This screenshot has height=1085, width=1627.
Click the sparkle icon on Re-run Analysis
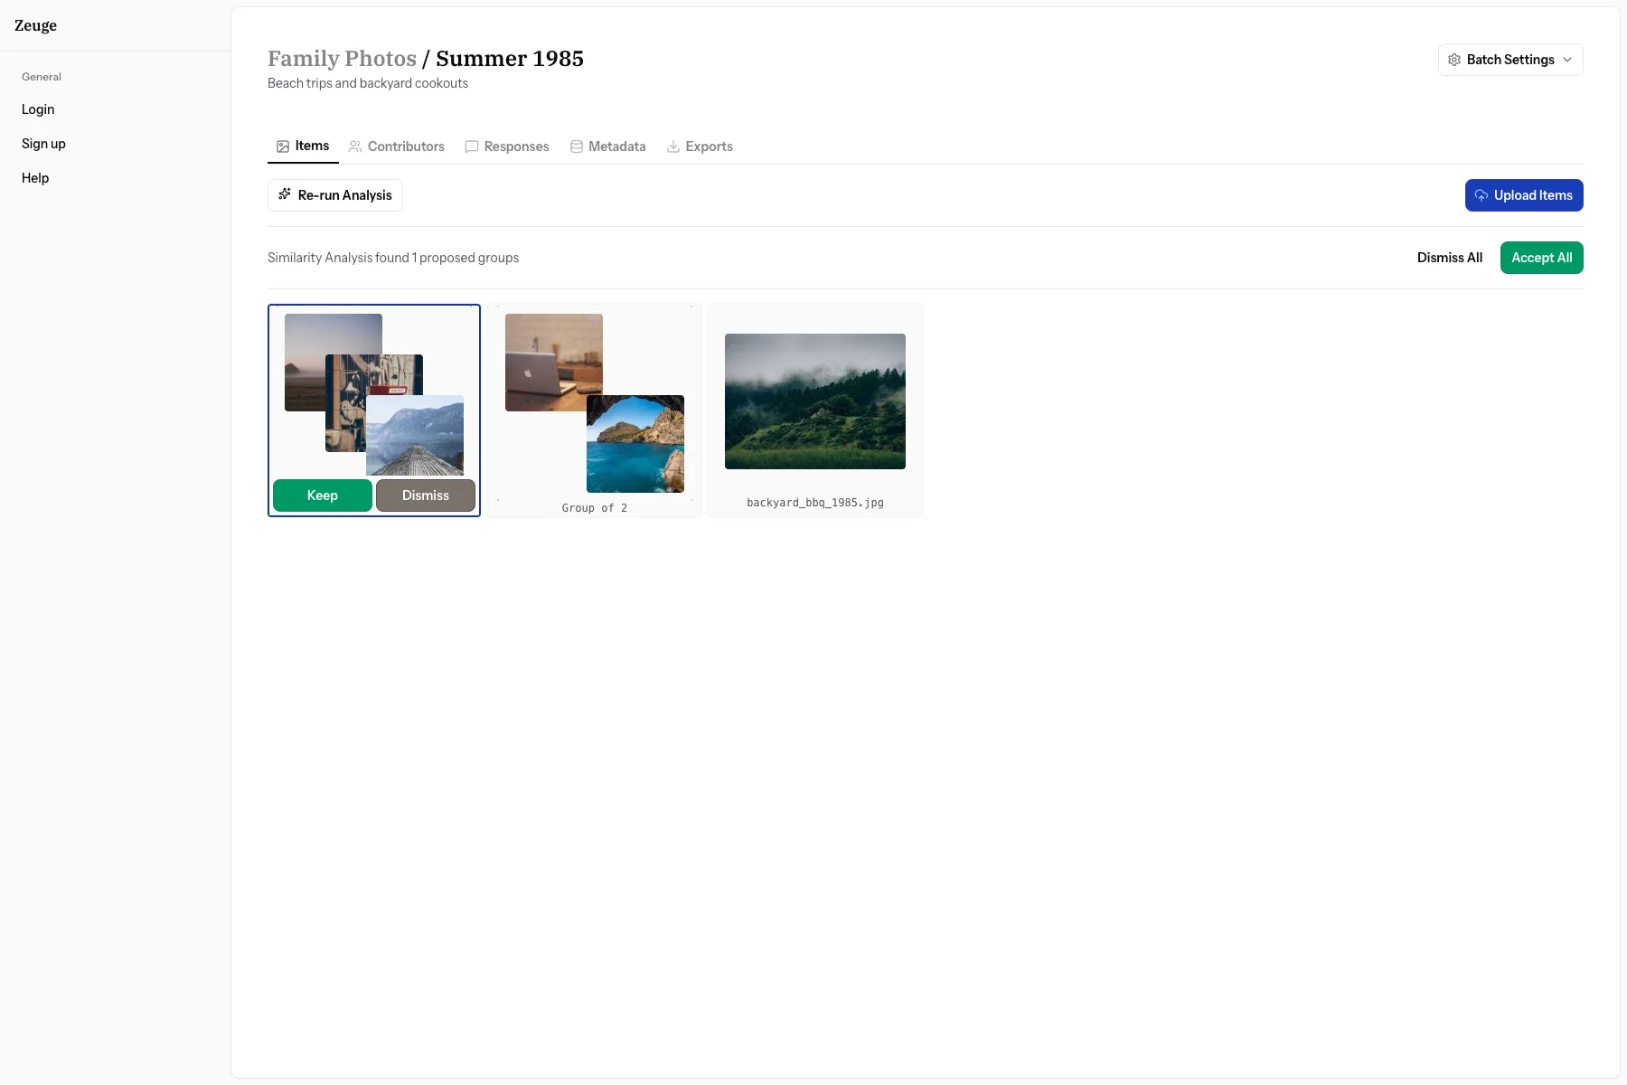click(285, 194)
